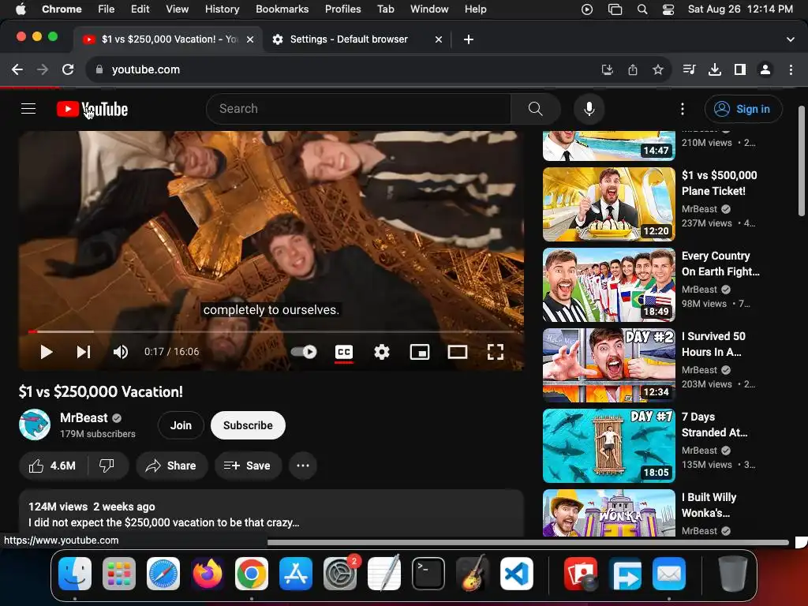Image resolution: width=808 pixels, height=606 pixels.
Task: Start voice search with microphone
Action: coord(589,109)
